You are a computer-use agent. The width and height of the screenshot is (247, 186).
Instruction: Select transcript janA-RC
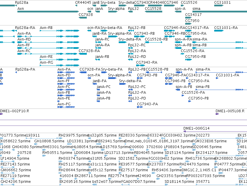[x=98, y=42]
